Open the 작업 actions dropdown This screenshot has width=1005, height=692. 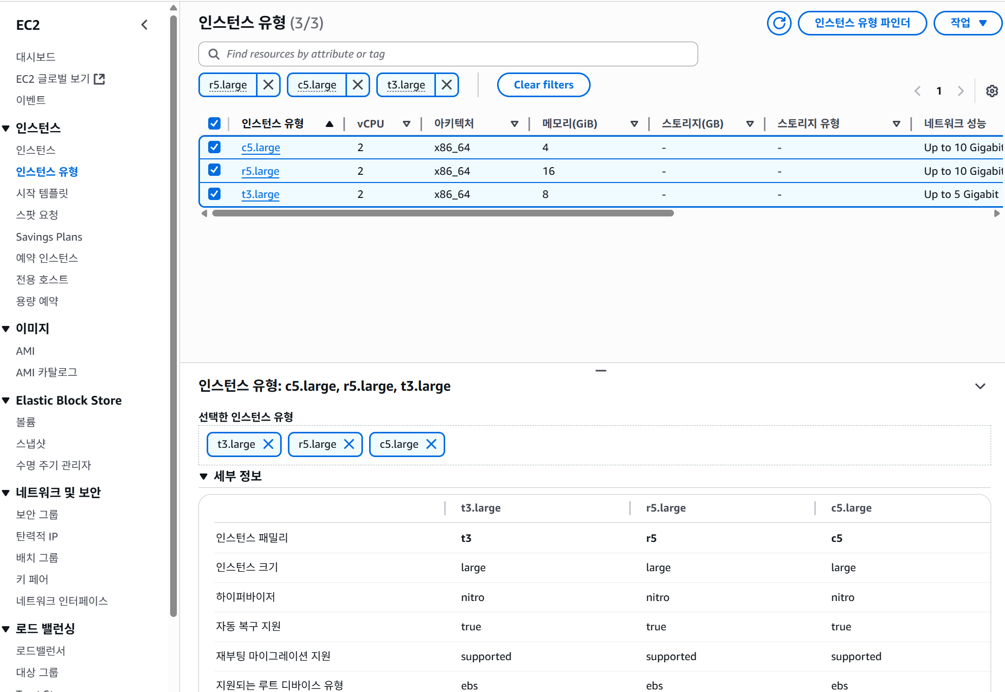pyautogui.click(x=967, y=23)
